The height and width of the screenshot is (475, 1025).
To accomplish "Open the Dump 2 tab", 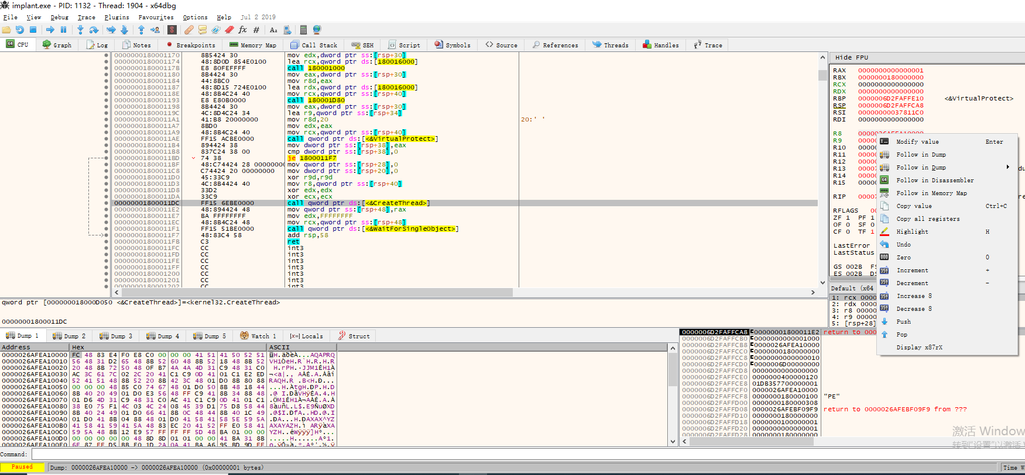I will [x=69, y=336].
